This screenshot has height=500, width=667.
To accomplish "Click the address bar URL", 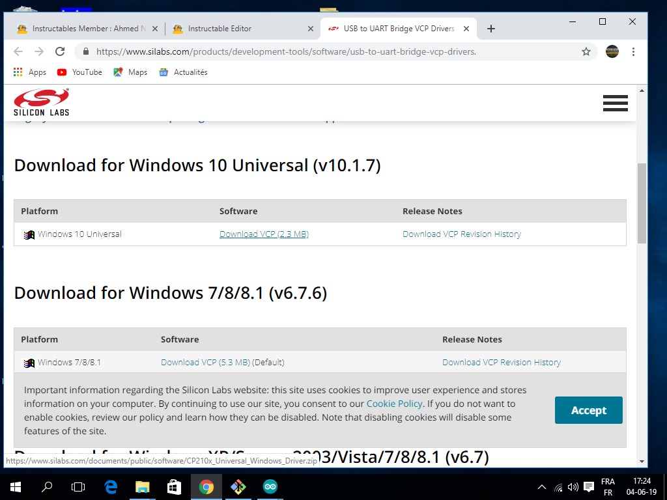I will click(x=286, y=52).
